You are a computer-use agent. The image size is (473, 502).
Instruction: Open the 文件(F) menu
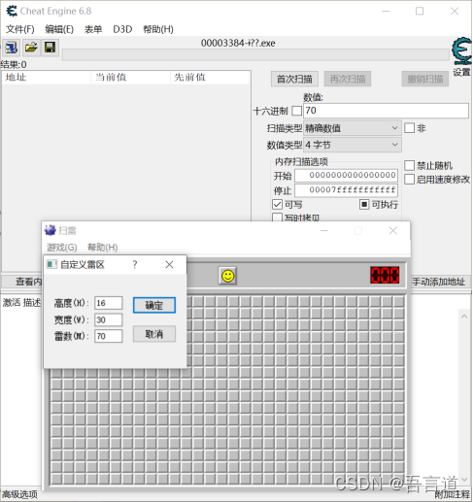tap(20, 29)
